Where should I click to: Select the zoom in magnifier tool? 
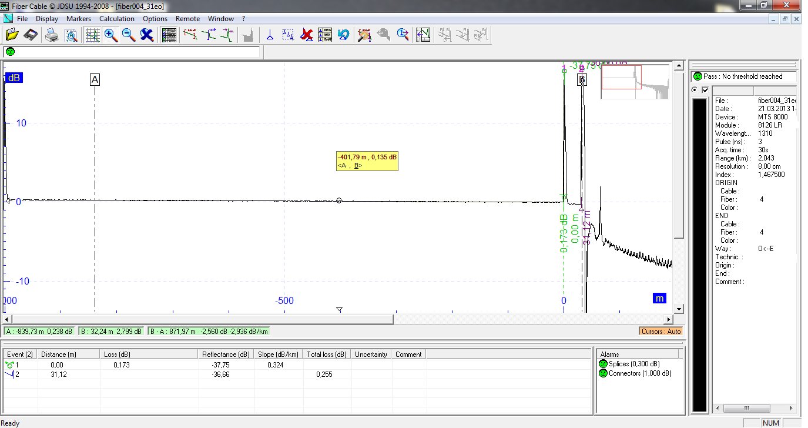pyautogui.click(x=110, y=35)
